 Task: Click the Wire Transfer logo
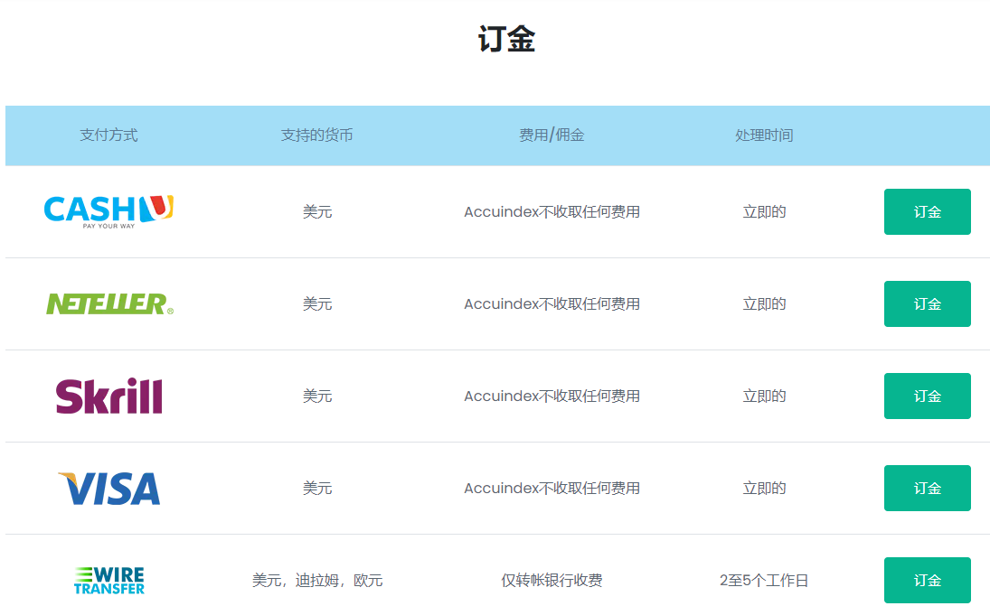[108, 579]
